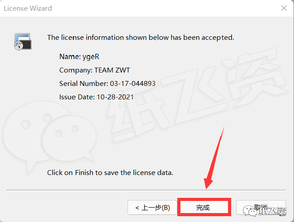Screen dimensions: 294x222
Task: Click the Serial Number label
Action: pyautogui.click(x=83, y=83)
